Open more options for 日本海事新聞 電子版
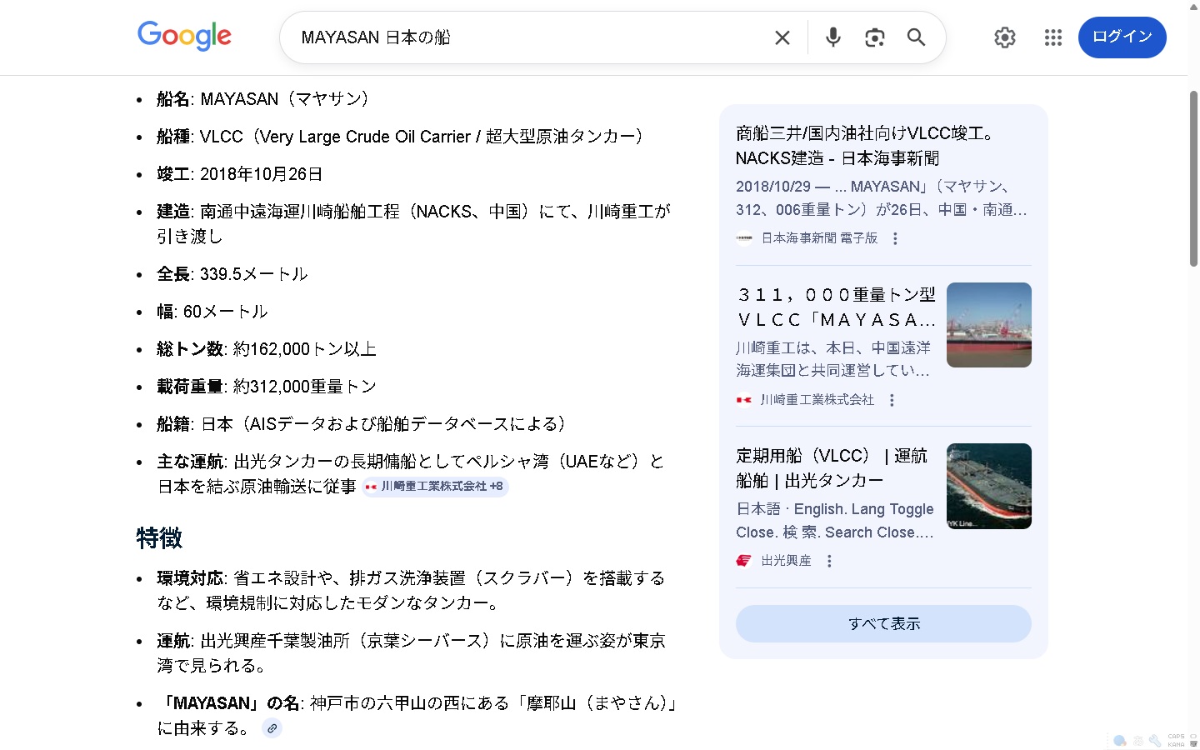The image size is (1200, 750). point(895,239)
